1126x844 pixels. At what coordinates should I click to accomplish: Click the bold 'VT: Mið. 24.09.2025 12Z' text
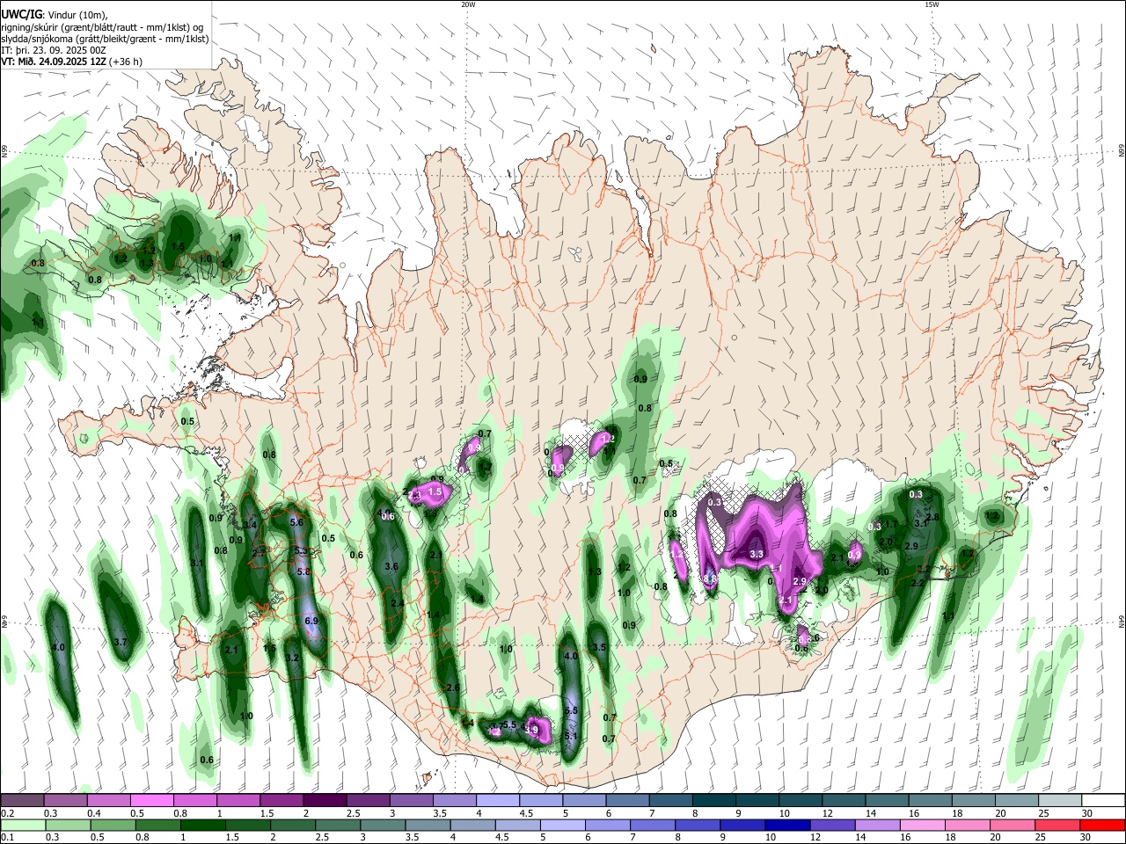click(x=54, y=62)
